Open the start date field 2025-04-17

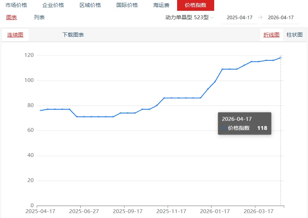click(x=239, y=17)
